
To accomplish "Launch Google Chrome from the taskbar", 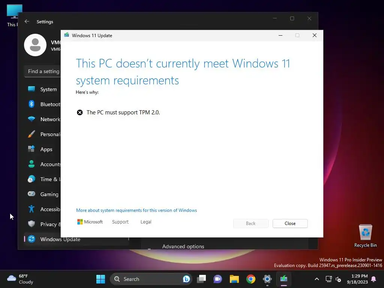I will tap(251, 279).
